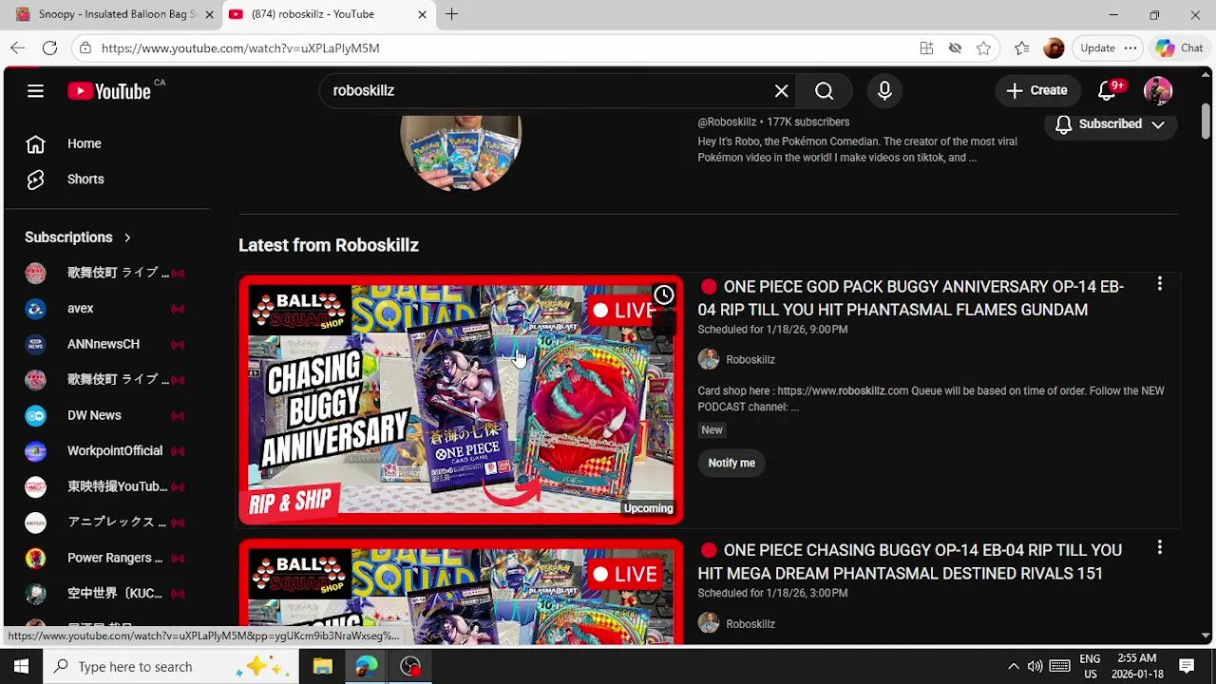
Task: Open the Roboskillz channel profile picture
Action: click(461, 152)
